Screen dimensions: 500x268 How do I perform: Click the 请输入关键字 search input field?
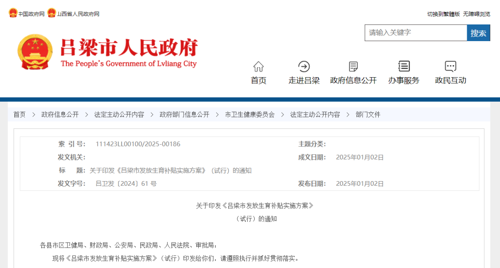click(415, 33)
